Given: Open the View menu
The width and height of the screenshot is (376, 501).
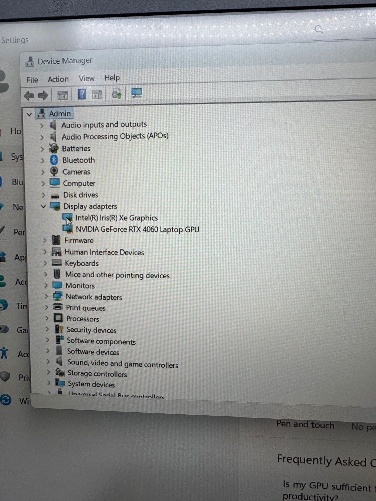Looking at the screenshot, I should tap(87, 78).
